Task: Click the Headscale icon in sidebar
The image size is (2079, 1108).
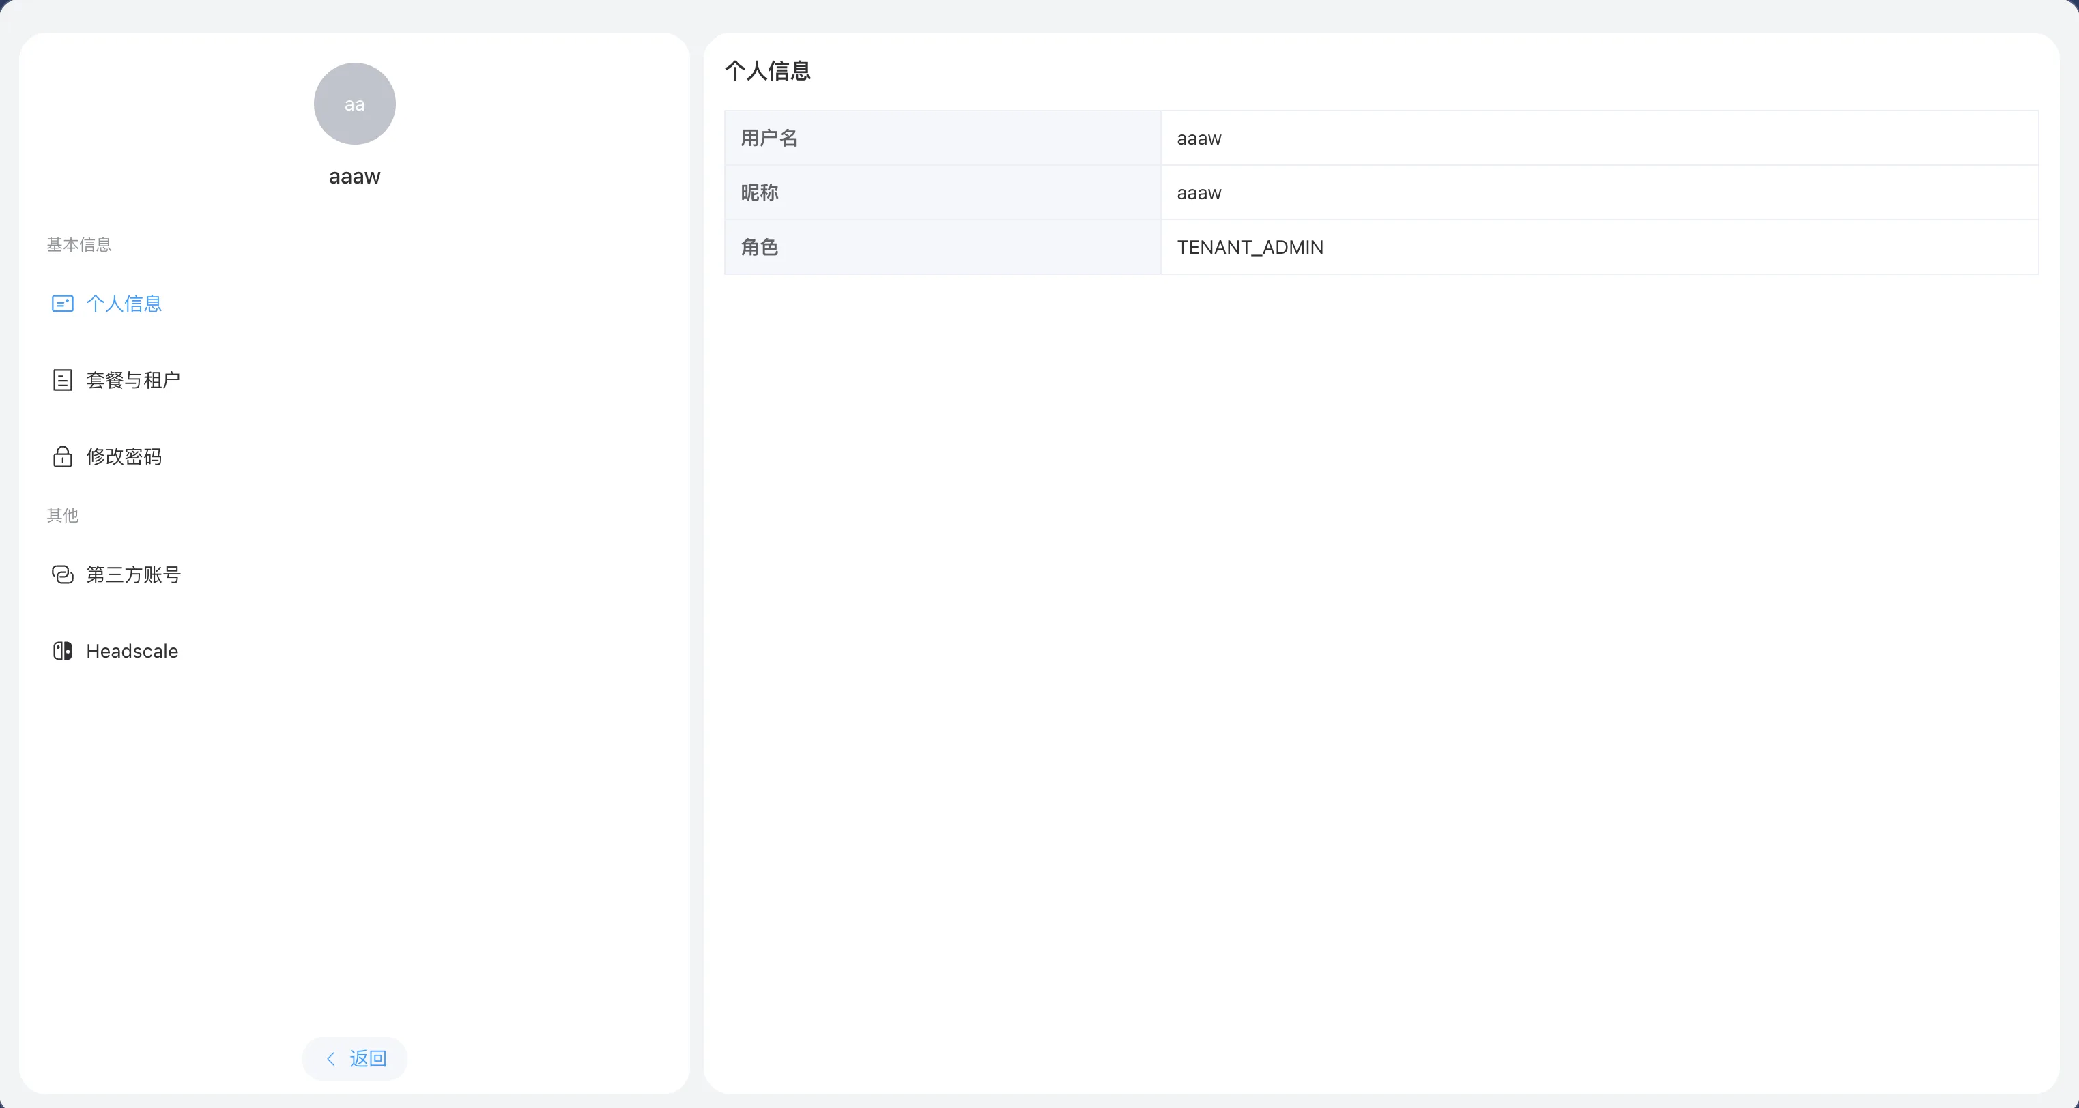Action: pos(62,652)
